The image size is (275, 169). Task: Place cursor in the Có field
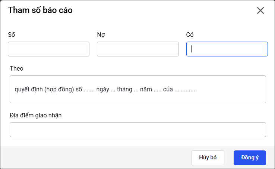point(227,49)
